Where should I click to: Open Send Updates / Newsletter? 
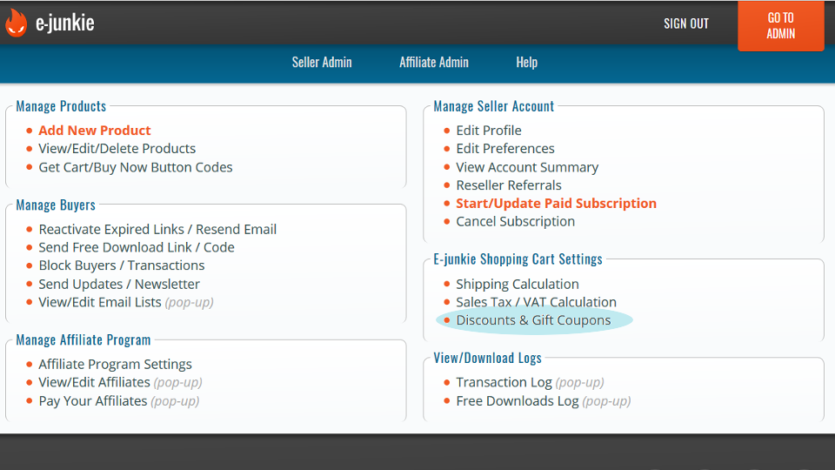[118, 284]
